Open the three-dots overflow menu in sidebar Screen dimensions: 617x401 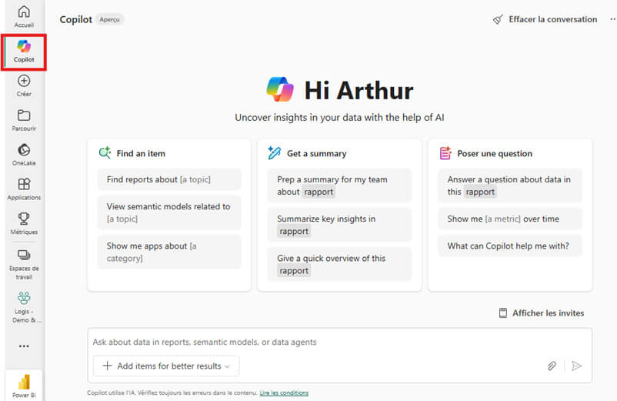point(24,346)
